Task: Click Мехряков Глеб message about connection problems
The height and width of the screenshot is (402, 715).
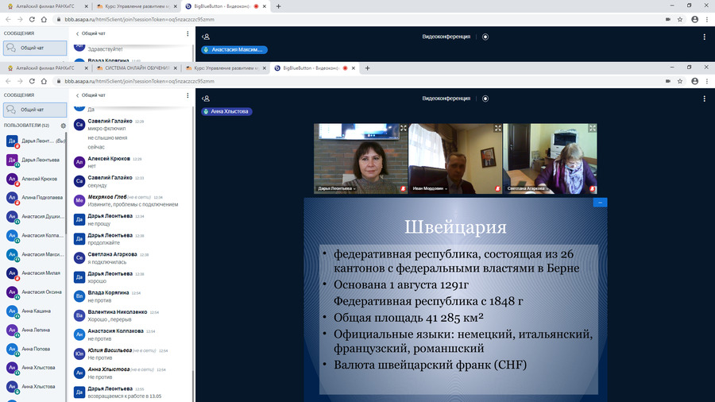Action: [133, 205]
